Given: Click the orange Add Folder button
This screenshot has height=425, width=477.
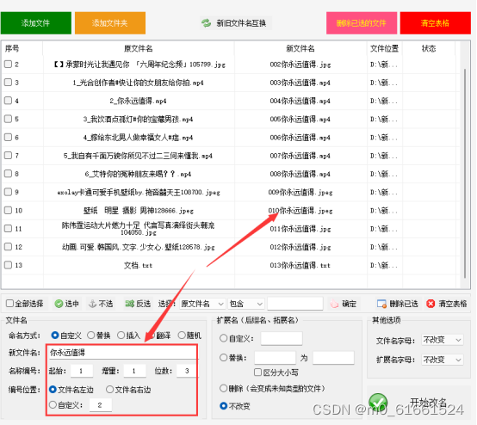Looking at the screenshot, I should (x=110, y=23).
